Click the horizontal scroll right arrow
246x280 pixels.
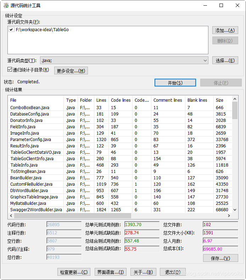[229, 216]
